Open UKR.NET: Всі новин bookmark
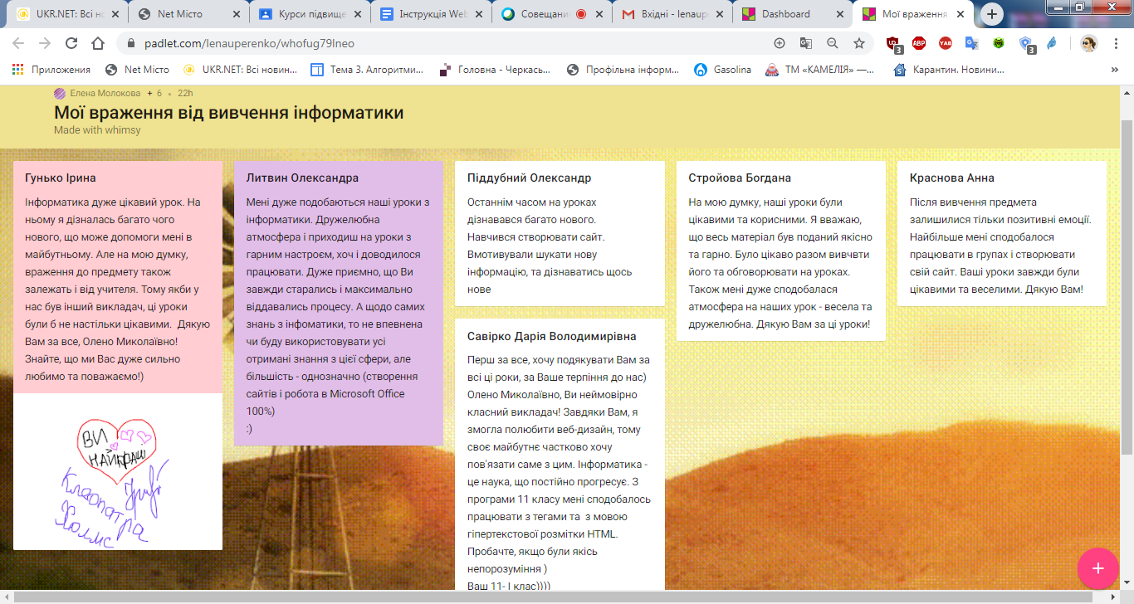 click(x=240, y=70)
